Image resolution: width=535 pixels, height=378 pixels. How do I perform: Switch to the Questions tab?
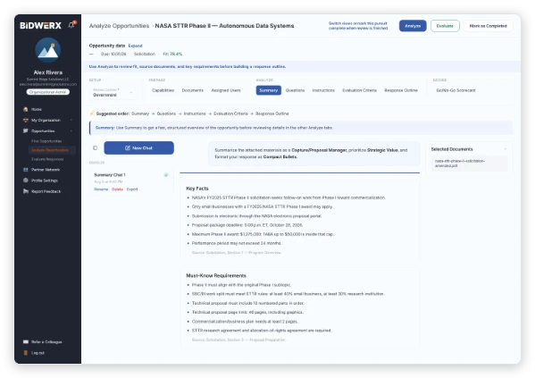coord(295,90)
